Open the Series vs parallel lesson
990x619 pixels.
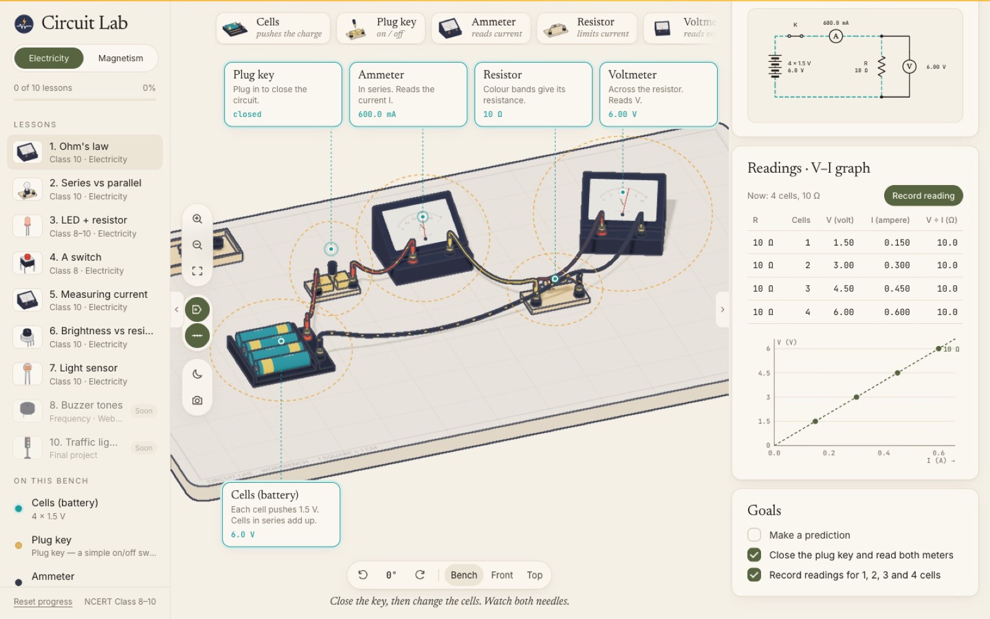[x=85, y=189]
